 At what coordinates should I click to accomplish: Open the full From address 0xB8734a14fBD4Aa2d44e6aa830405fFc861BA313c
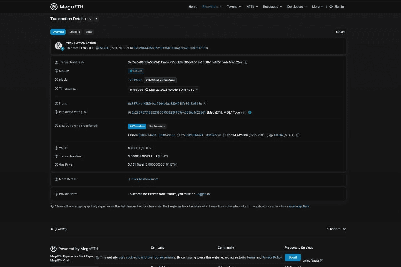(x=165, y=104)
